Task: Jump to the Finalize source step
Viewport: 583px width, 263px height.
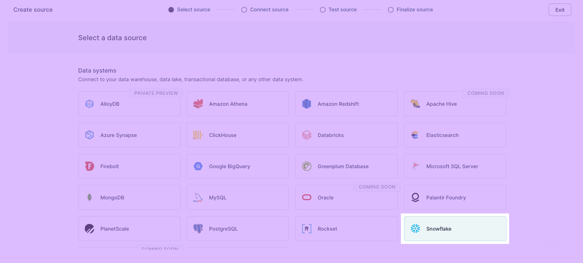Action: tap(391, 10)
